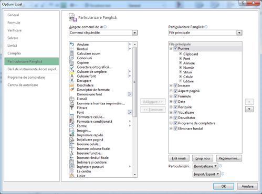This screenshot has height=194, width=262.
Task: Select the Copiere icon
Action: [x=72, y=62]
